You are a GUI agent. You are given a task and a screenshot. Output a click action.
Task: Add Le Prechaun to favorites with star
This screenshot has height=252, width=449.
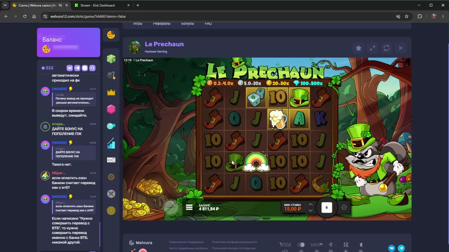[358, 48]
